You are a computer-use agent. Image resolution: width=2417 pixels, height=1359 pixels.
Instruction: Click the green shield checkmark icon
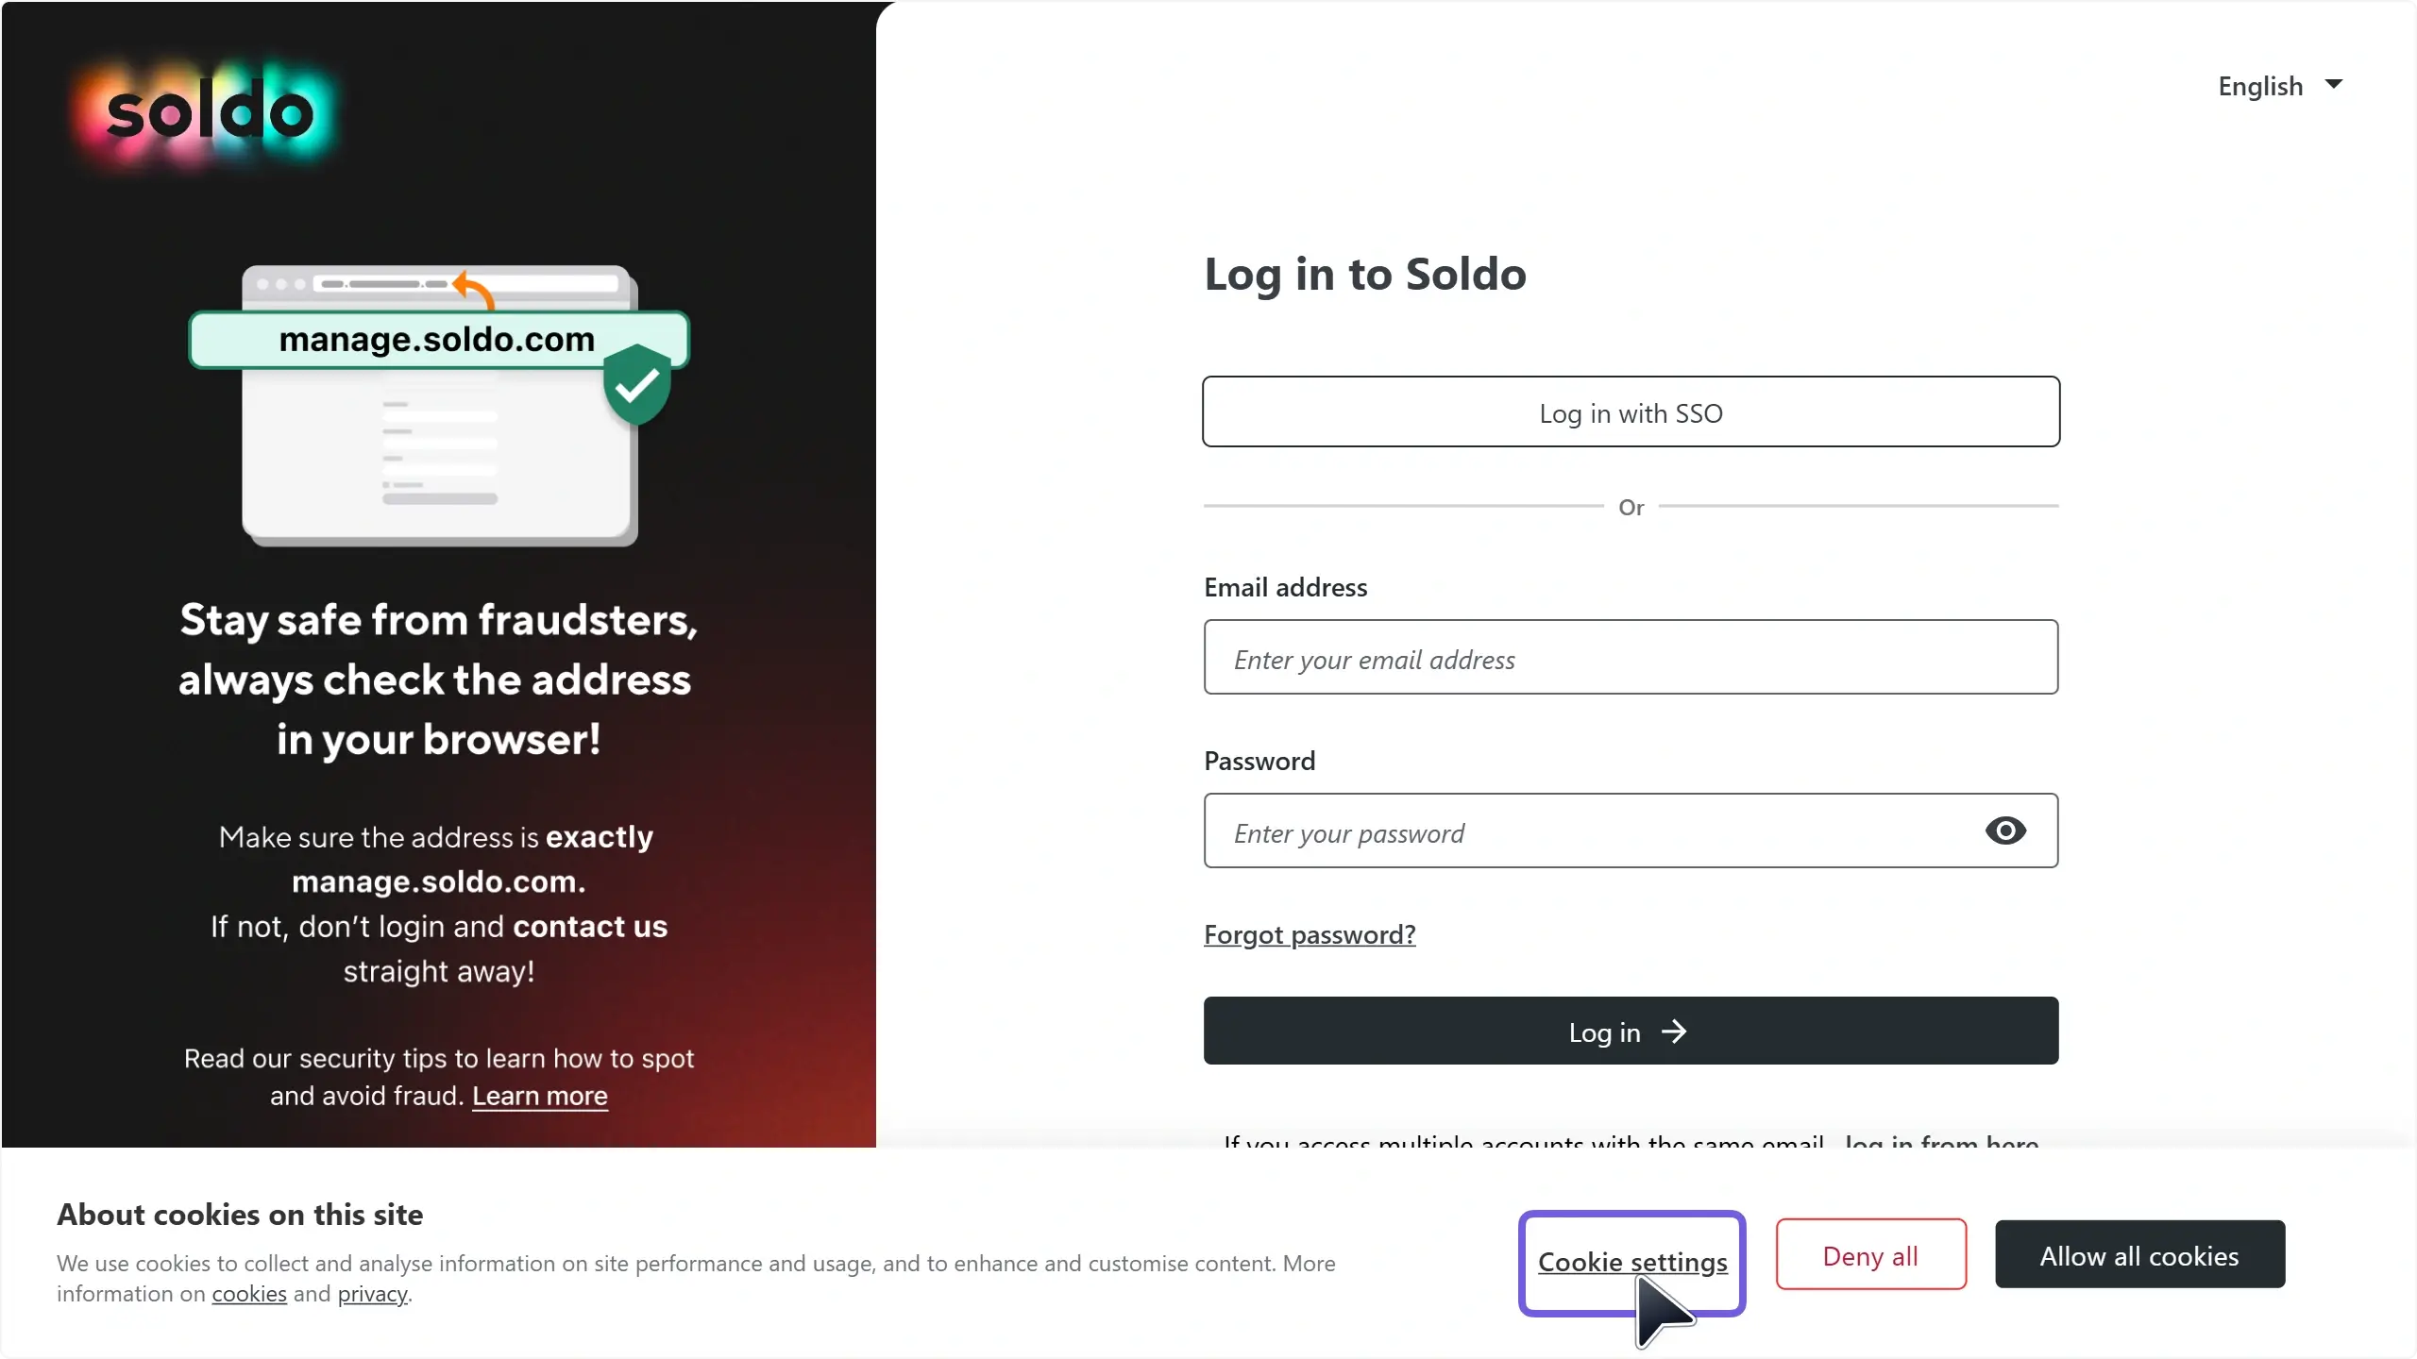[x=637, y=384]
